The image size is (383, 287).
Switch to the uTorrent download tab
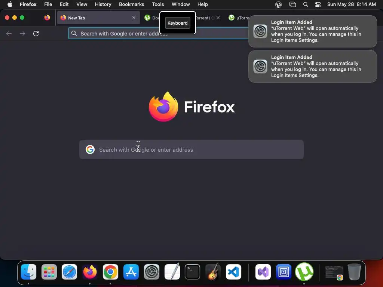tap(151, 18)
